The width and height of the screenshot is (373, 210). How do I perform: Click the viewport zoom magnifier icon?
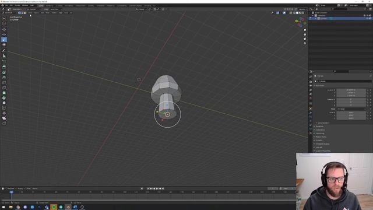click(x=305, y=30)
